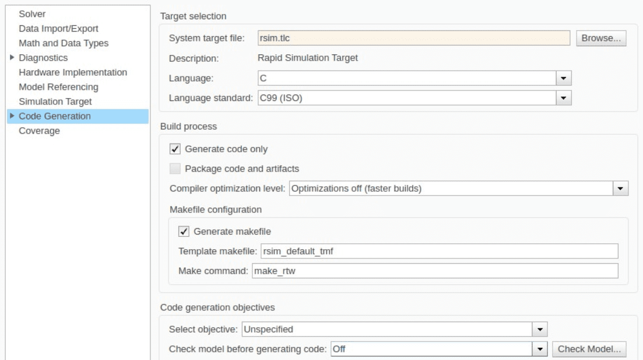Open the Data Import/Export pane
Image resolution: width=643 pixels, height=360 pixels.
(58, 28)
